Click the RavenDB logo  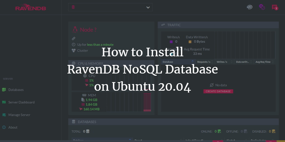(x=31, y=7)
